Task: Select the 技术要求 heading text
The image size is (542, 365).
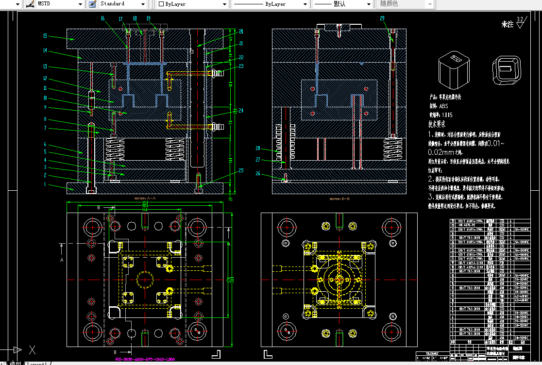Action: click(437, 124)
